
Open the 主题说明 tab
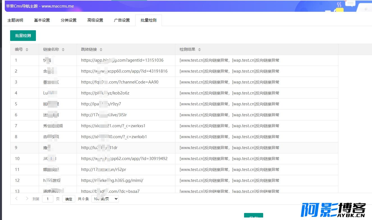[x=15, y=20]
